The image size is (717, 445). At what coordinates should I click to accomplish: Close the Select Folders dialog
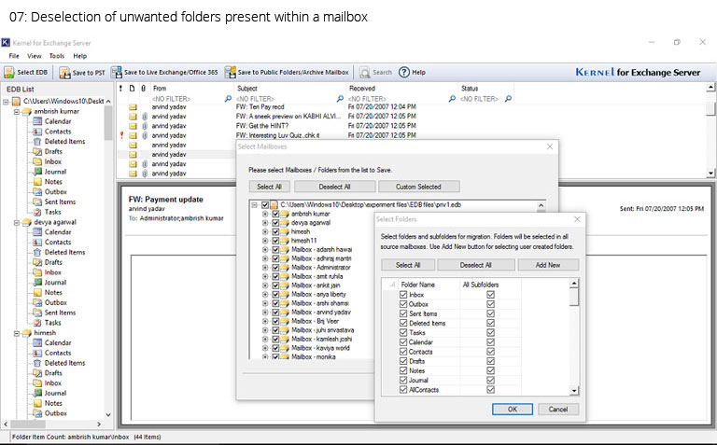pos(577,219)
